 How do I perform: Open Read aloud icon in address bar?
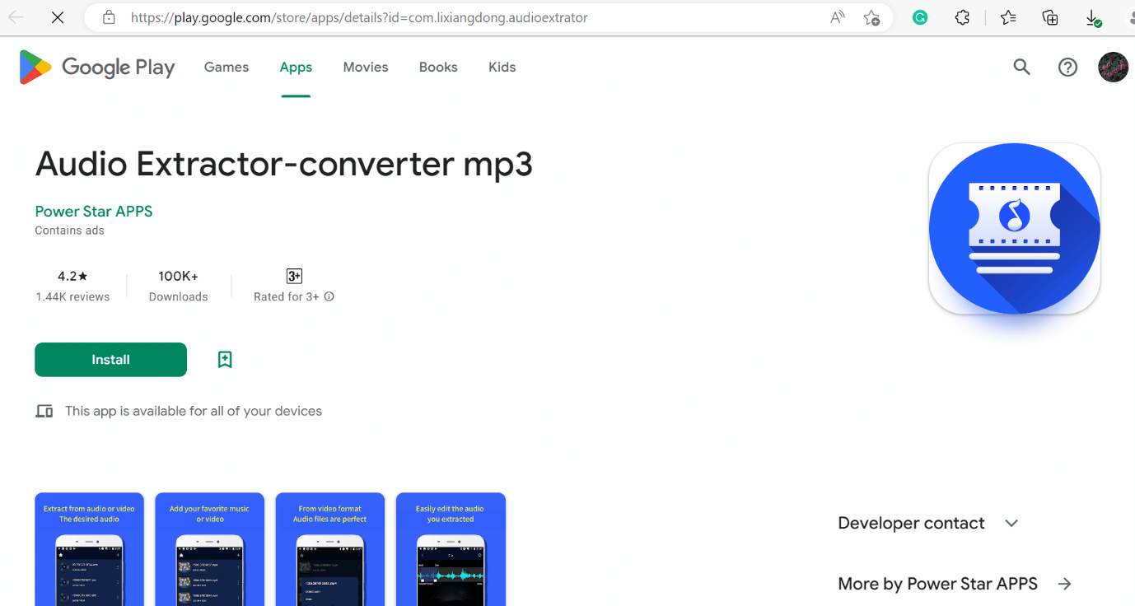click(838, 17)
